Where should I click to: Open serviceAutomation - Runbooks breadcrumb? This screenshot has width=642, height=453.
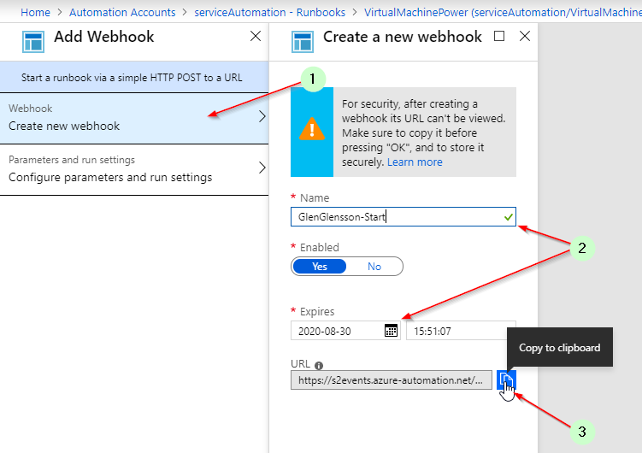click(270, 12)
